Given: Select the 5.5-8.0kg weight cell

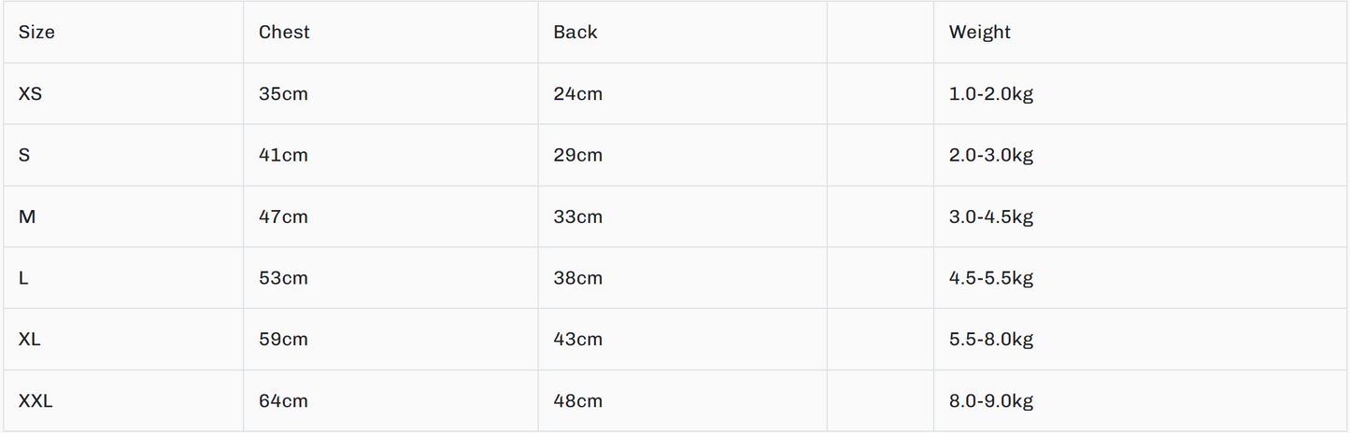Looking at the screenshot, I should click(x=990, y=340).
